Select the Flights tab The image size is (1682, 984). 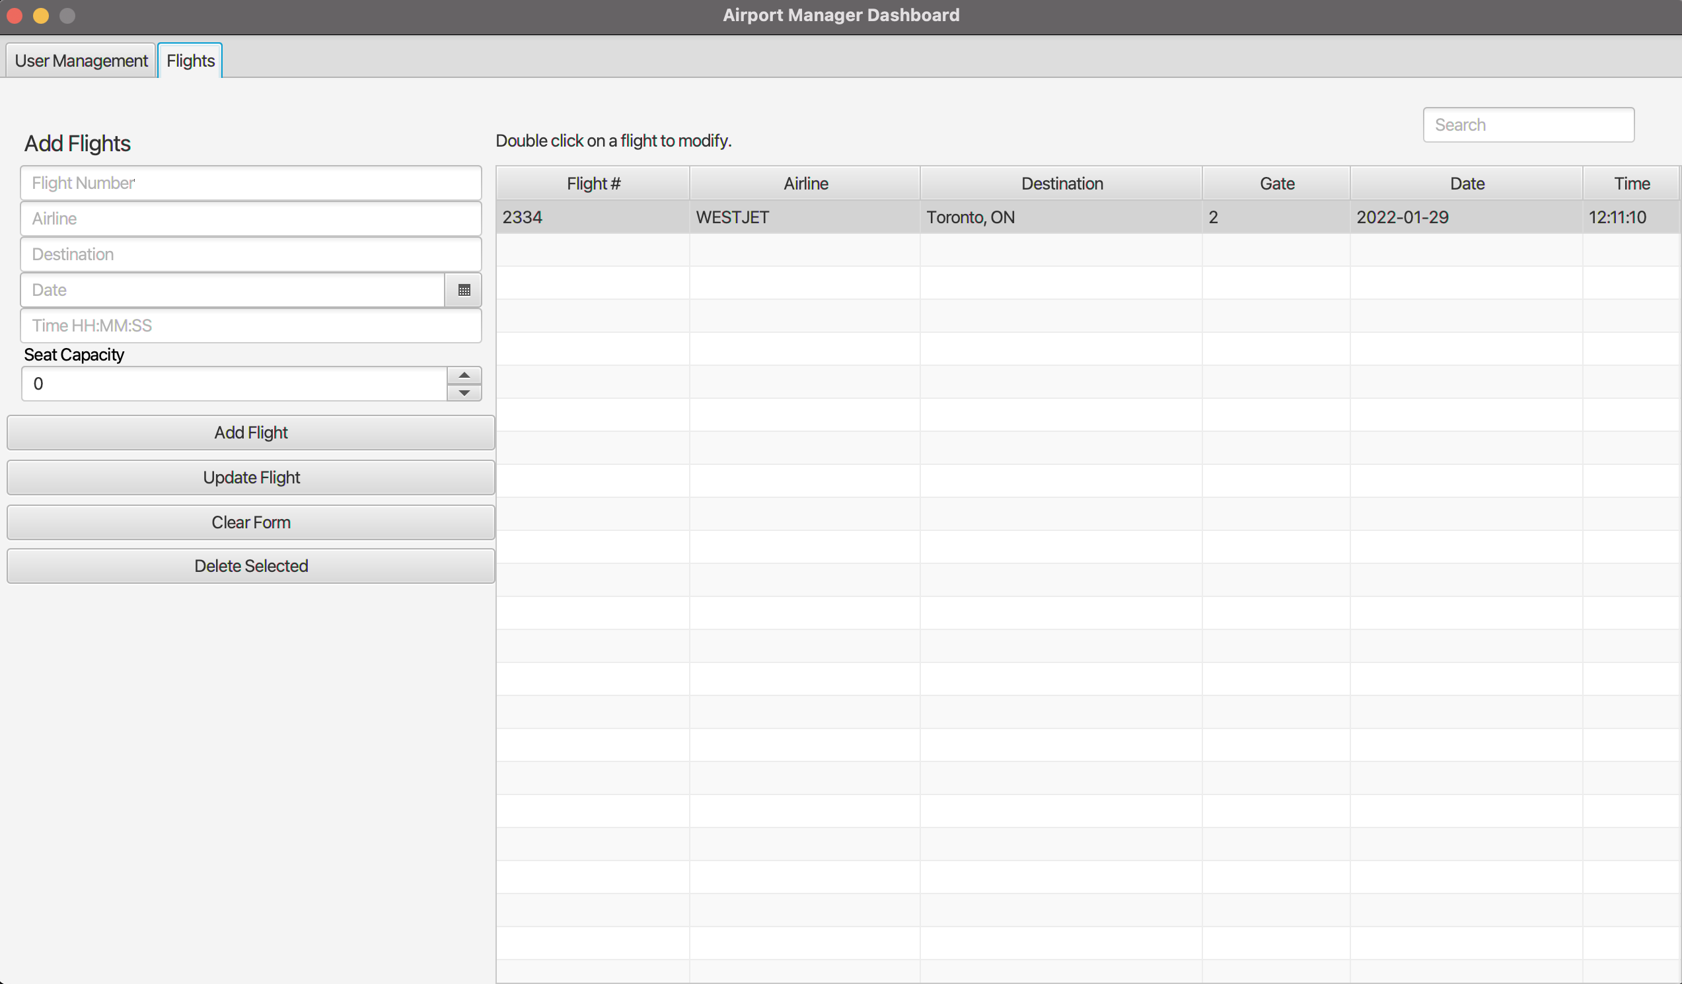coord(190,60)
